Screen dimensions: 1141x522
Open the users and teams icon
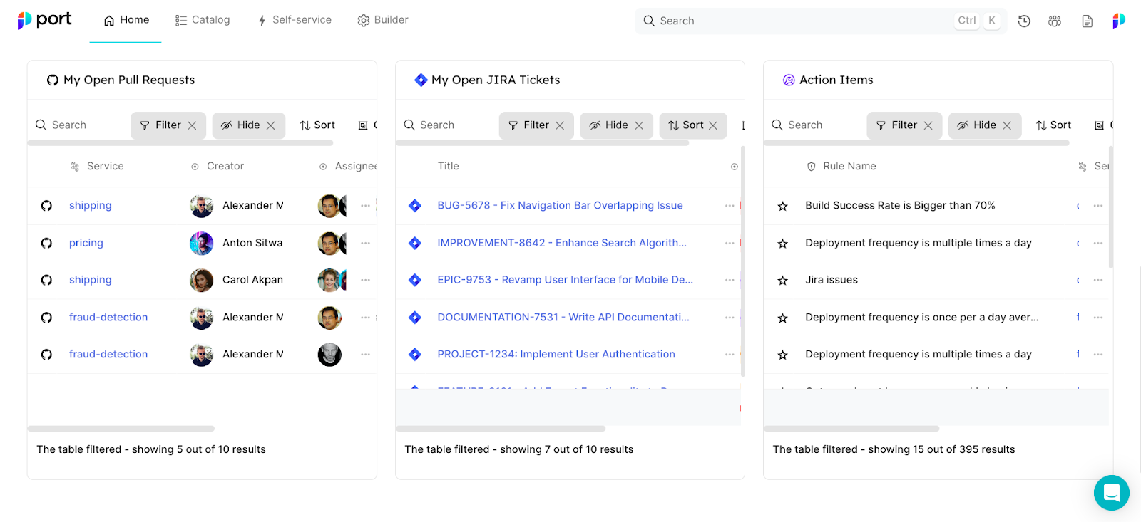1055,21
